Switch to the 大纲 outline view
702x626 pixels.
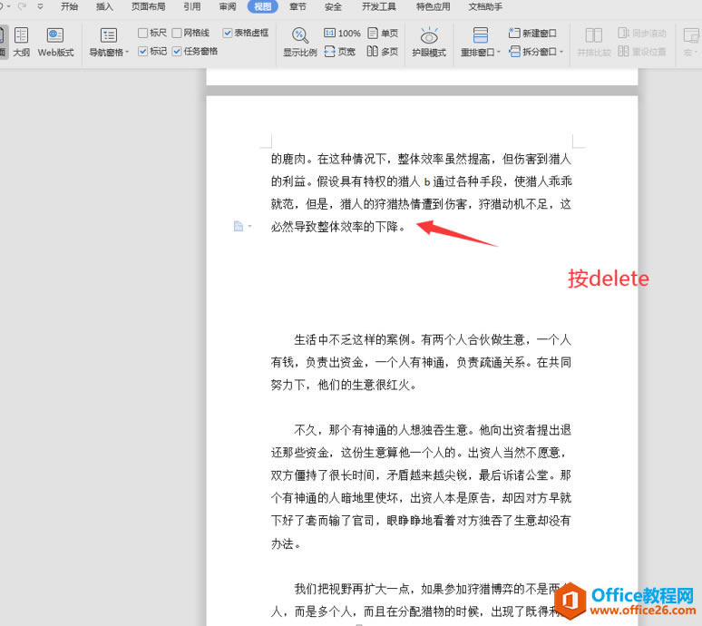tap(21, 42)
